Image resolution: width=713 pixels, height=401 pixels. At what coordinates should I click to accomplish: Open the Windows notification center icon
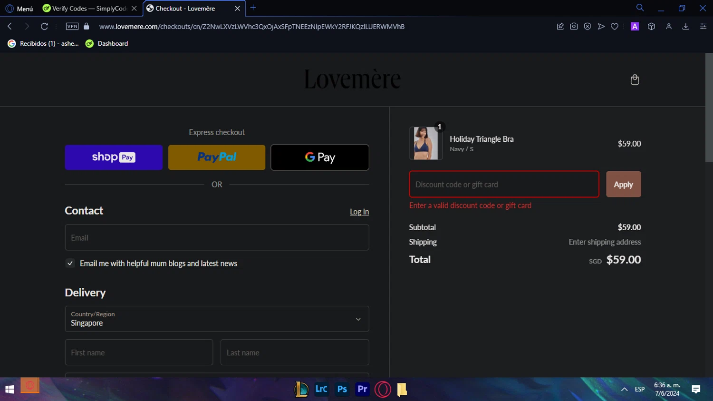pos(696,389)
